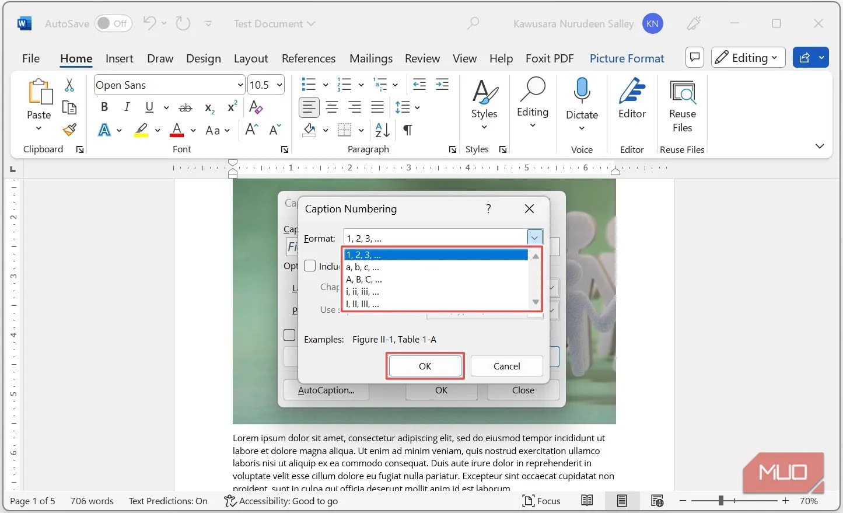
Task: Select the Format Painter tool
Action: [x=69, y=130]
